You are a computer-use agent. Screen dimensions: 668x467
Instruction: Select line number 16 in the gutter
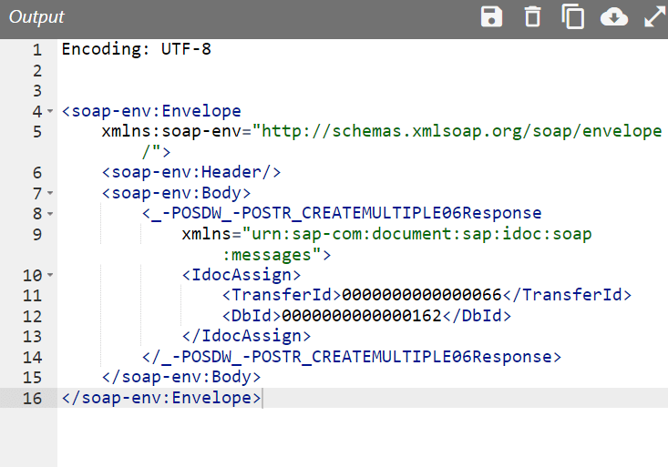pyautogui.click(x=33, y=398)
